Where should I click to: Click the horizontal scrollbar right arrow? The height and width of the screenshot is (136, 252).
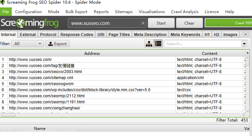click(x=244, y=115)
